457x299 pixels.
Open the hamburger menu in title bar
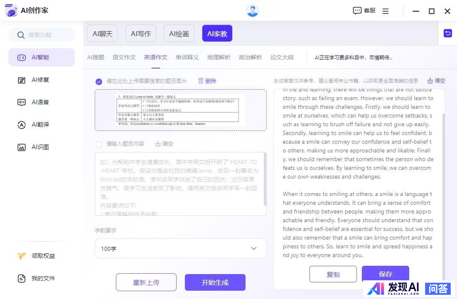pyautogui.click(x=386, y=11)
